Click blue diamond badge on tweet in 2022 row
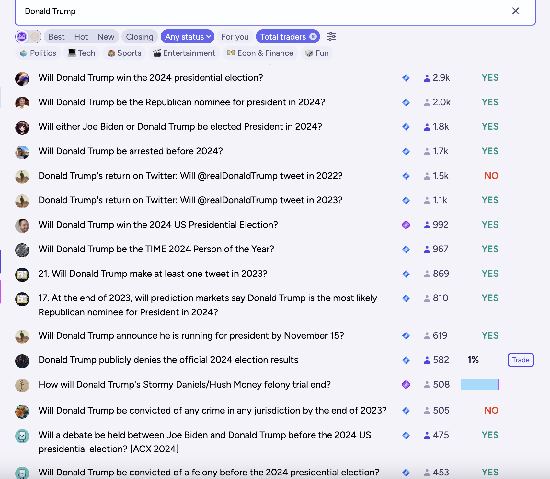 coord(406,176)
